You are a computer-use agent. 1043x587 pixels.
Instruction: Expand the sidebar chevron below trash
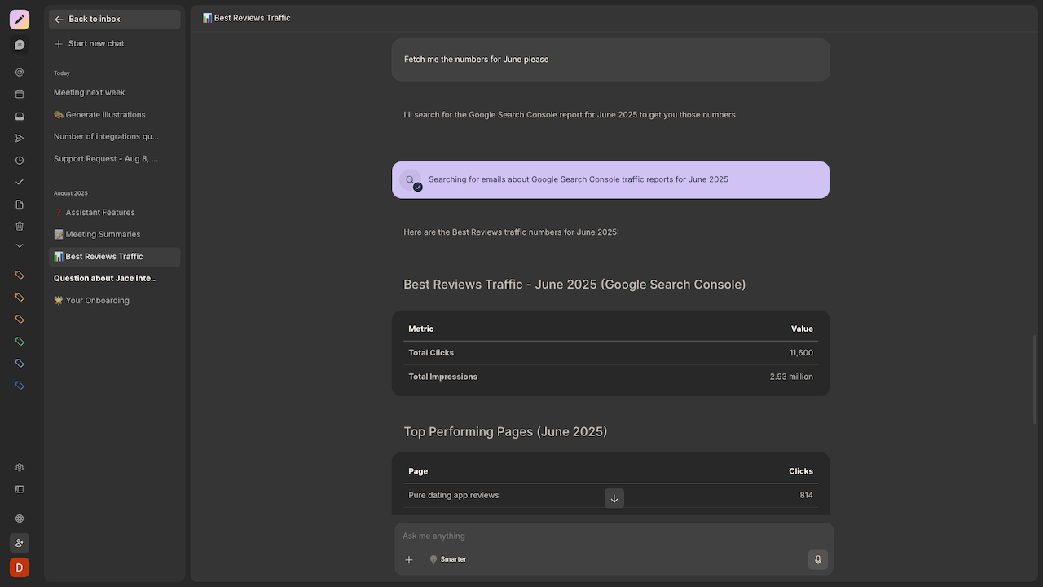point(20,246)
